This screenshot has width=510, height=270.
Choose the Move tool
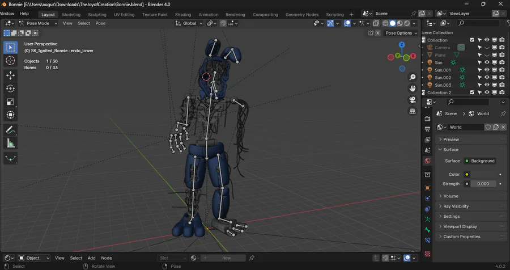pyautogui.click(x=10, y=75)
